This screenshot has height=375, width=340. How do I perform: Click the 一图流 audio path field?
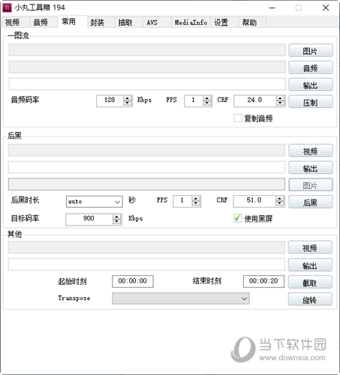click(x=147, y=67)
